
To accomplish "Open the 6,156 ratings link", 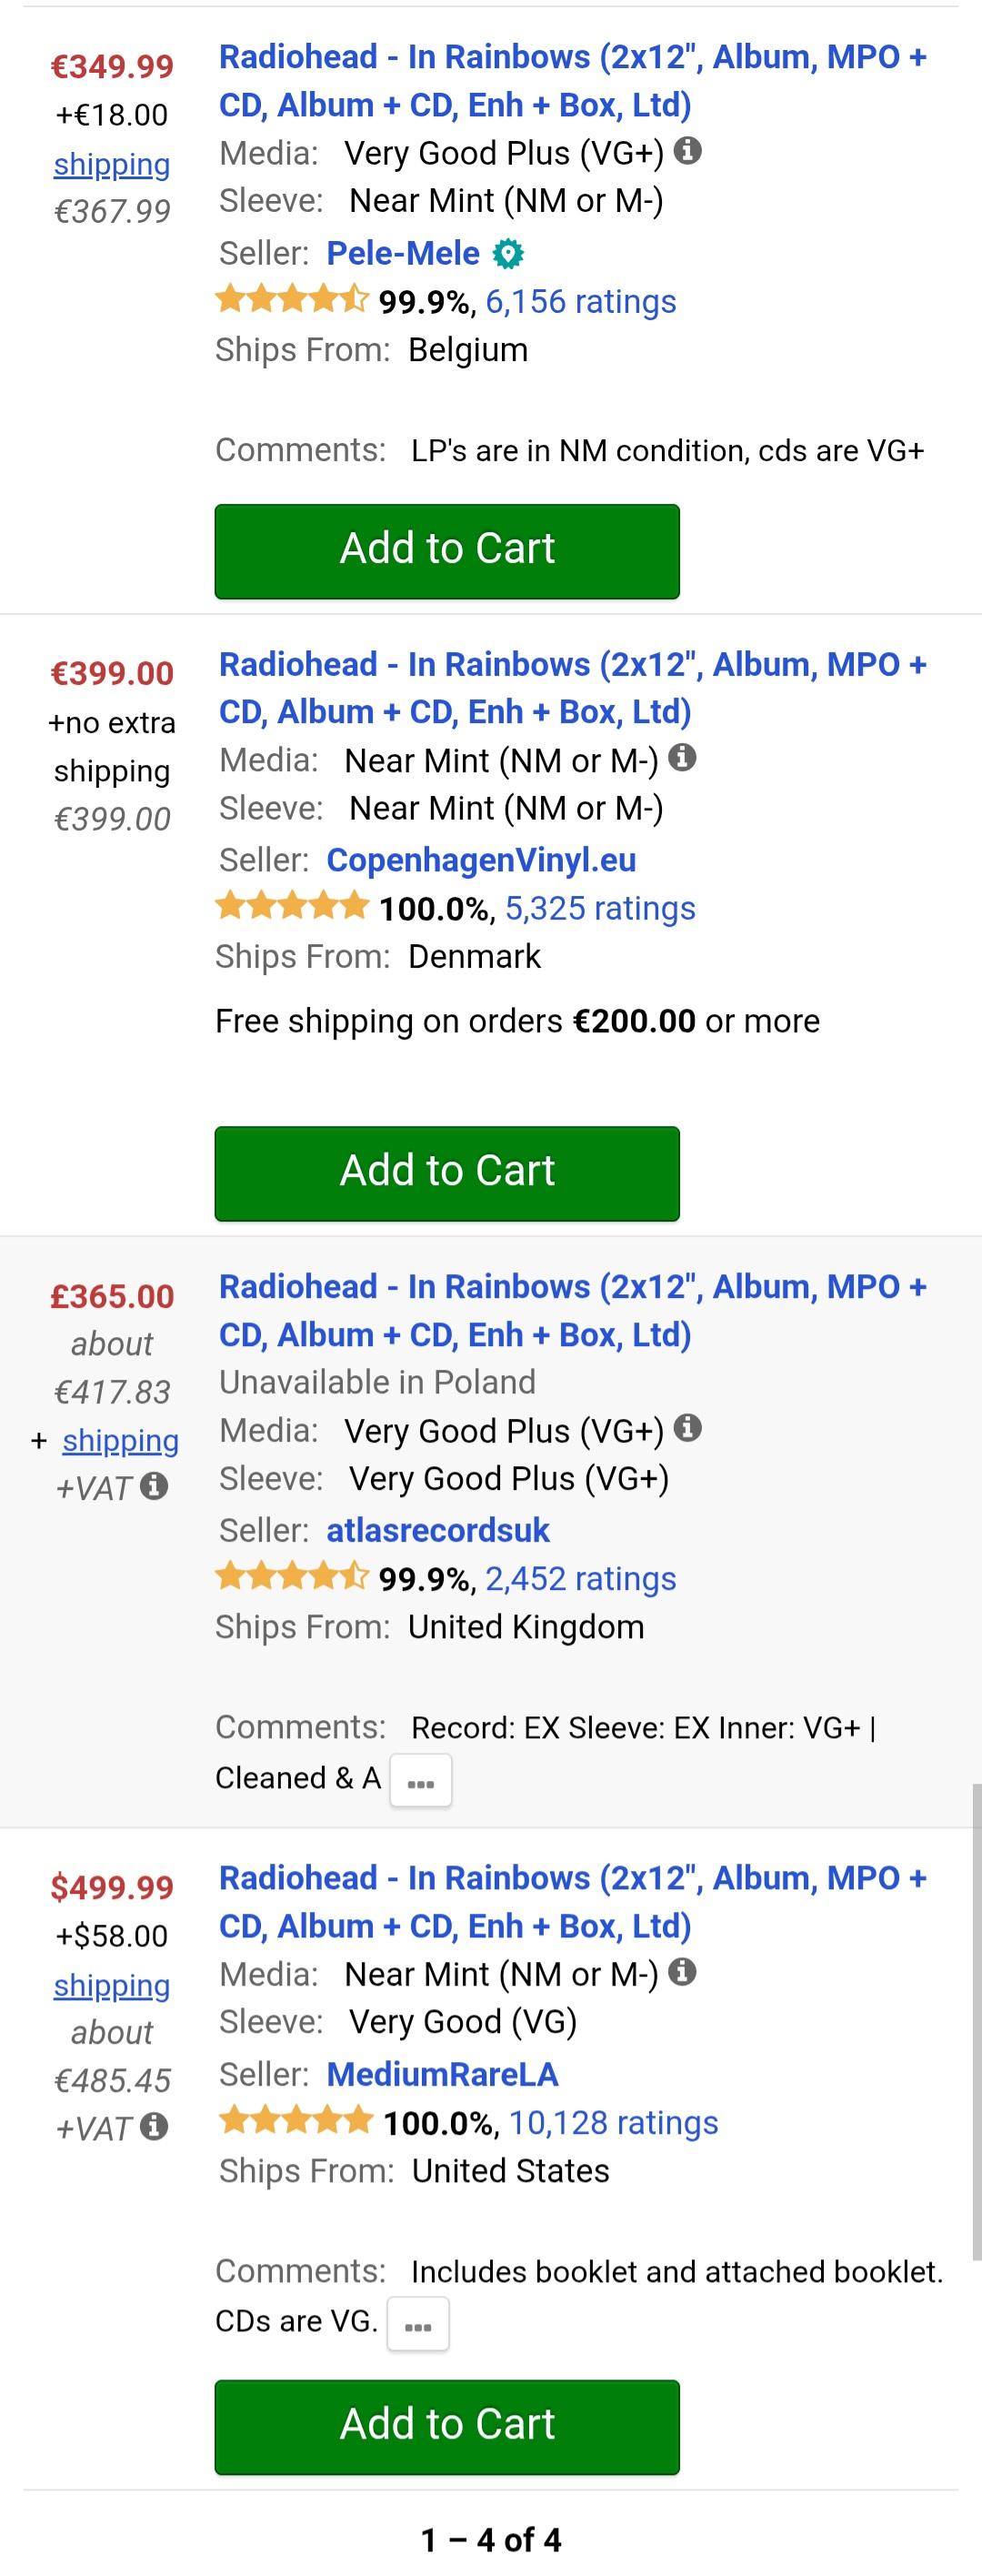I will [x=580, y=301].
